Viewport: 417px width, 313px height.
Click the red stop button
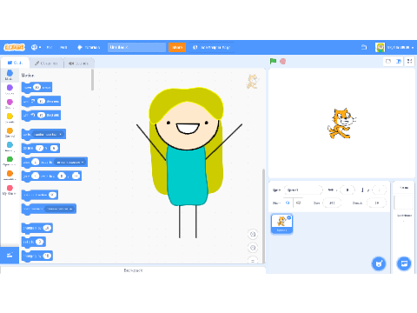283,61
